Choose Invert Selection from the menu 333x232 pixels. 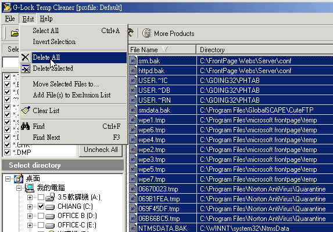pyautogui.click(x=74, y=42)
